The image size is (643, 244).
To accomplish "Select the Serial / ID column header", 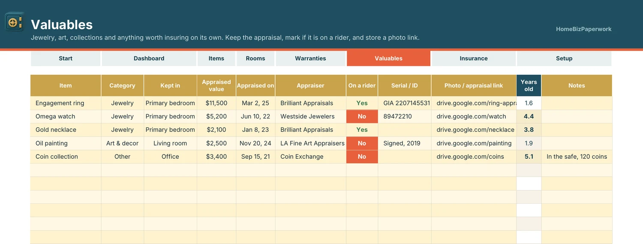I will 404,86.
